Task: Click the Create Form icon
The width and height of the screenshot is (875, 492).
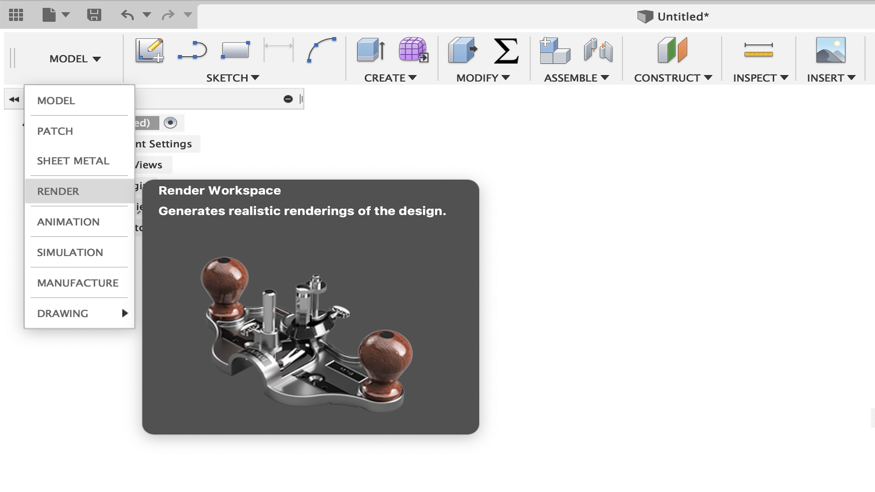Action: click(413, 50)
